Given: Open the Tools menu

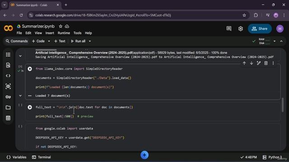Looking at the screenshot, I should coord(77,33).
